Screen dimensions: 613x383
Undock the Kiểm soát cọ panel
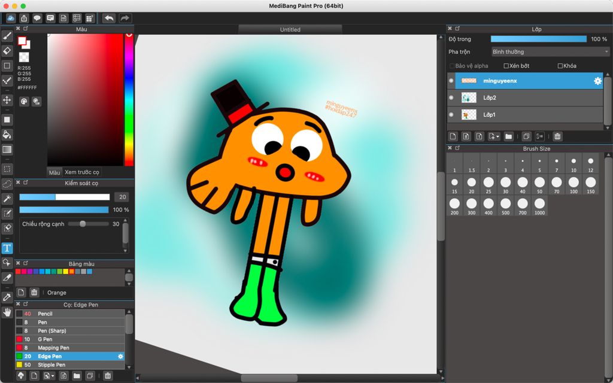[26, 183]
